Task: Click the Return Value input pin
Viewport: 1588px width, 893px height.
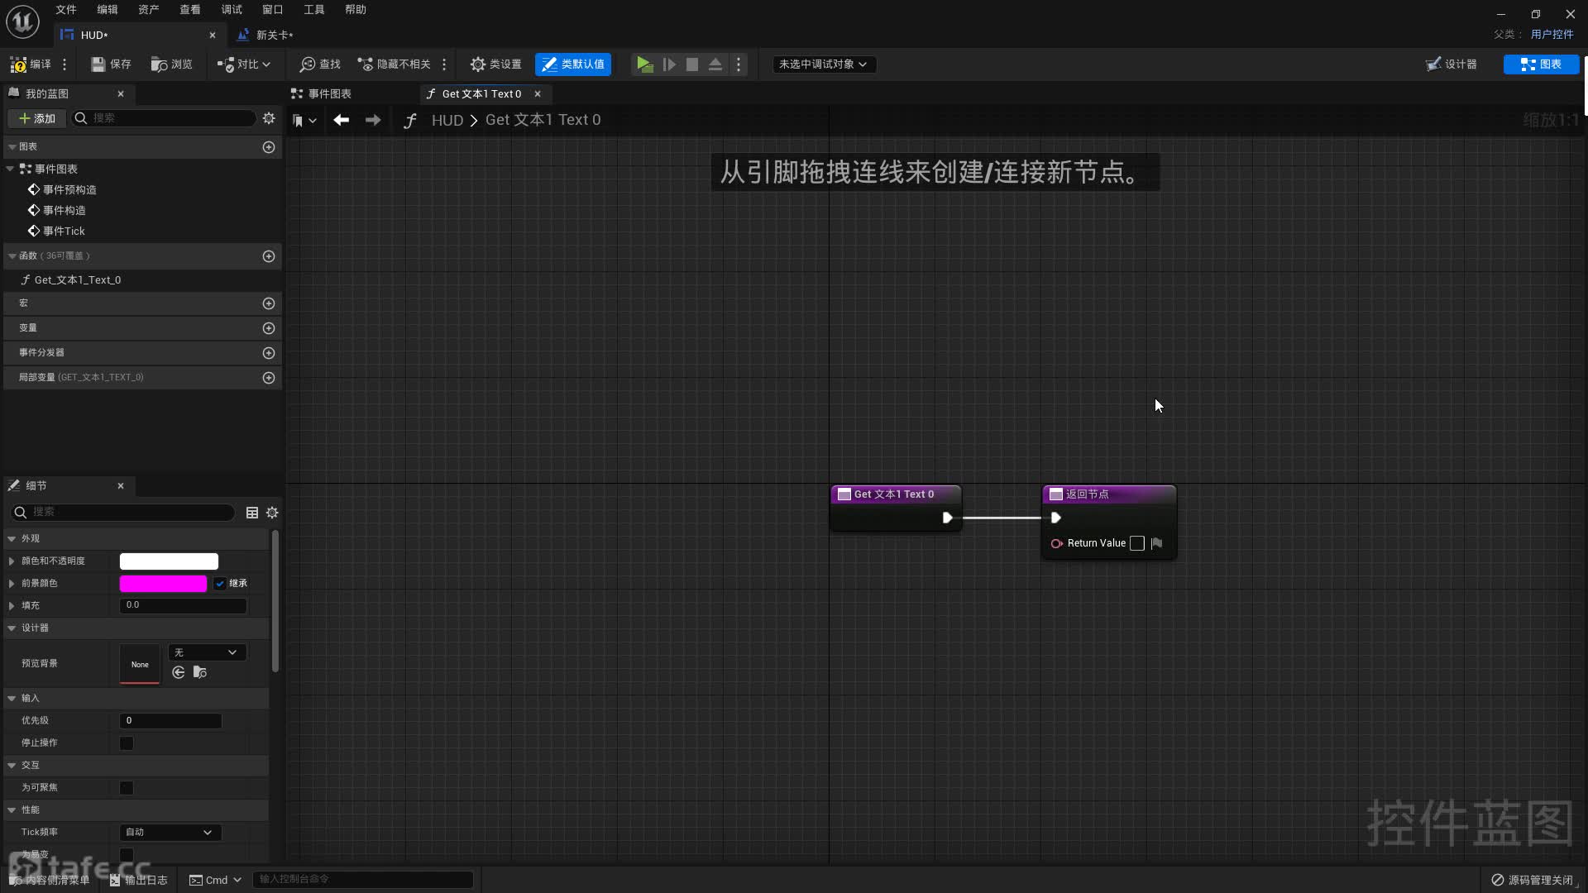Action: point(1056,543)
